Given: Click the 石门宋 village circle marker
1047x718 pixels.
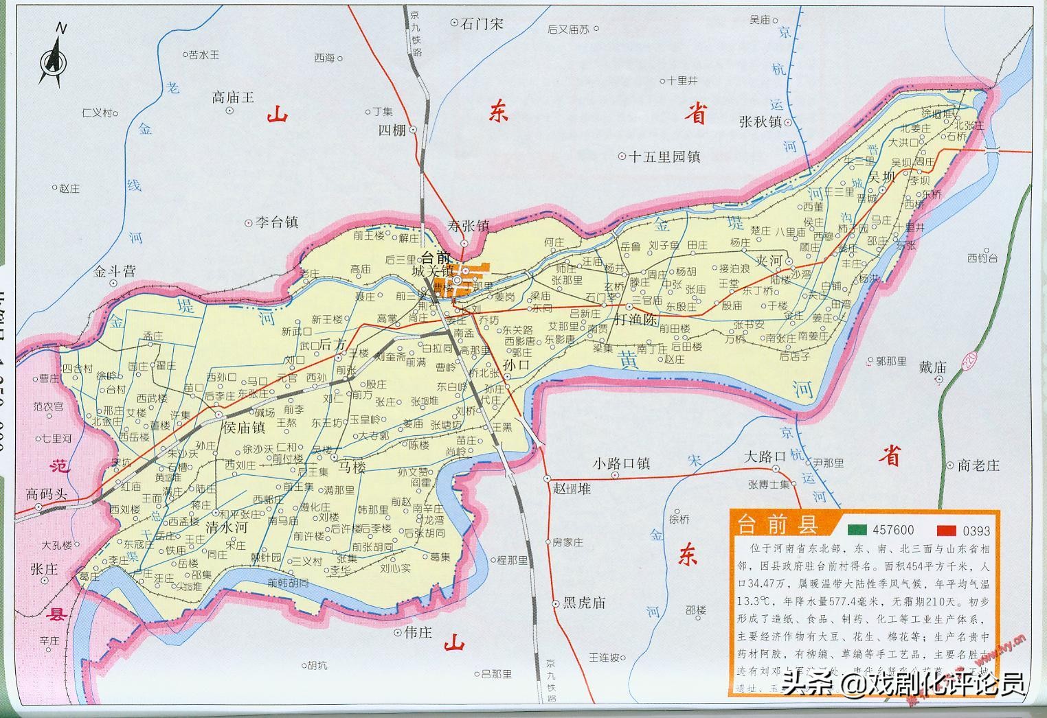Looking at the screenshot, I should (454, 22).
